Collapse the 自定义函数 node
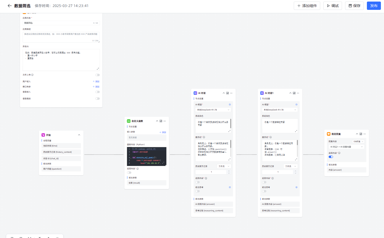Viewport: 384px width, 238px height. click(157, 121)
